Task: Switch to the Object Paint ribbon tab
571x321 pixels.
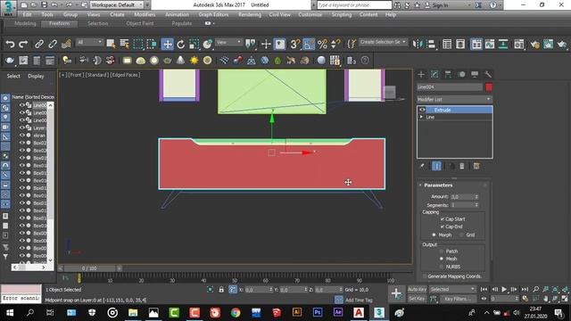Action: 140,23
